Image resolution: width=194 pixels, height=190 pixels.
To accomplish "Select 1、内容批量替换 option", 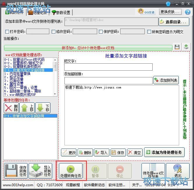I will point(28,74).
